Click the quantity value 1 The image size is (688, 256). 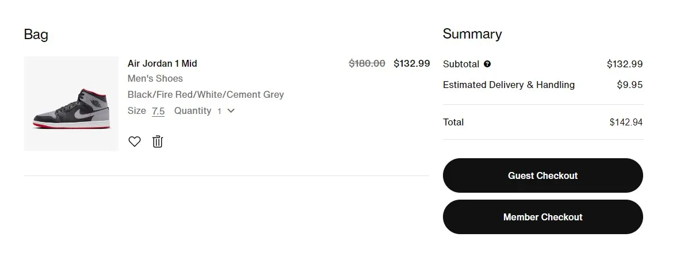(219, 111)
